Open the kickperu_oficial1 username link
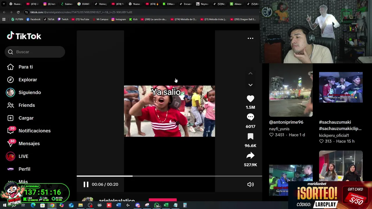The image size is (372, 209). [x=334, y=135]
